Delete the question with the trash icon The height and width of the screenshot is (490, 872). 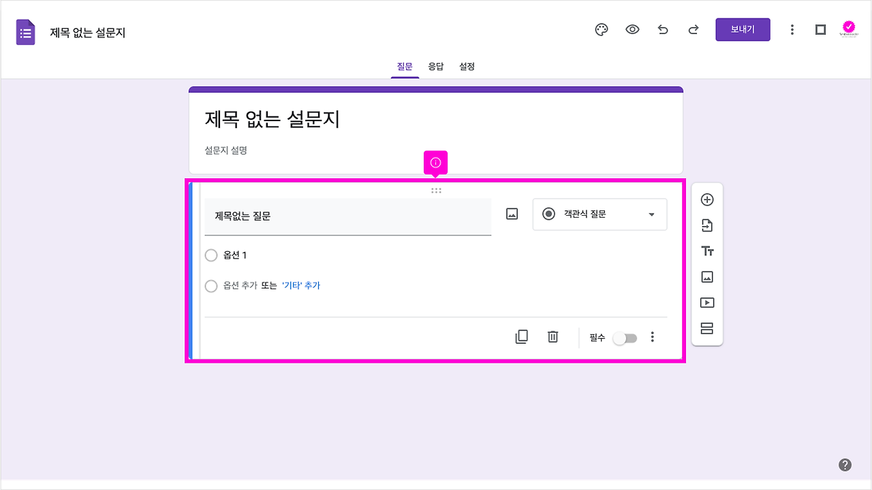click(552, 336)
